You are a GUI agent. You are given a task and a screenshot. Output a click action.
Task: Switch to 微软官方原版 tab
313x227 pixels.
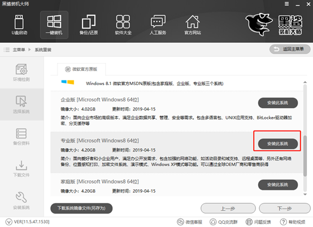81,69
